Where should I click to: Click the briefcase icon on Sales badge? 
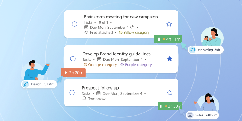[190, 115]
